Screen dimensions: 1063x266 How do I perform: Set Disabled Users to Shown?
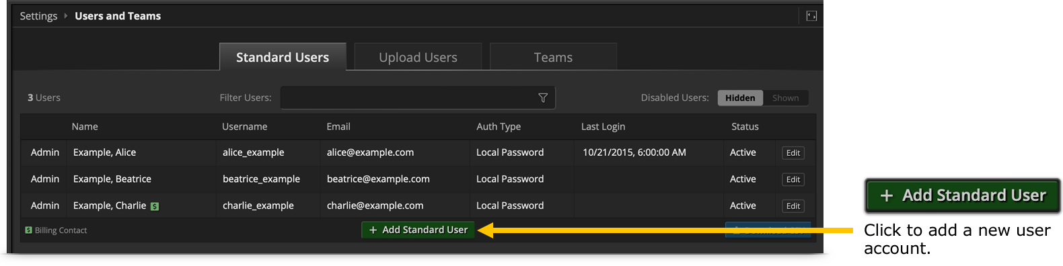click(786, 98)
